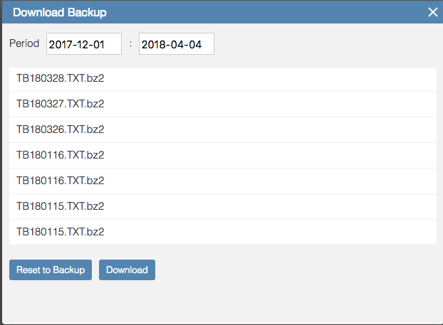Click the period start date field 2017-12-01
Image resolution: width=443 pixels, height=325 pixels.
tap(84, 43)
